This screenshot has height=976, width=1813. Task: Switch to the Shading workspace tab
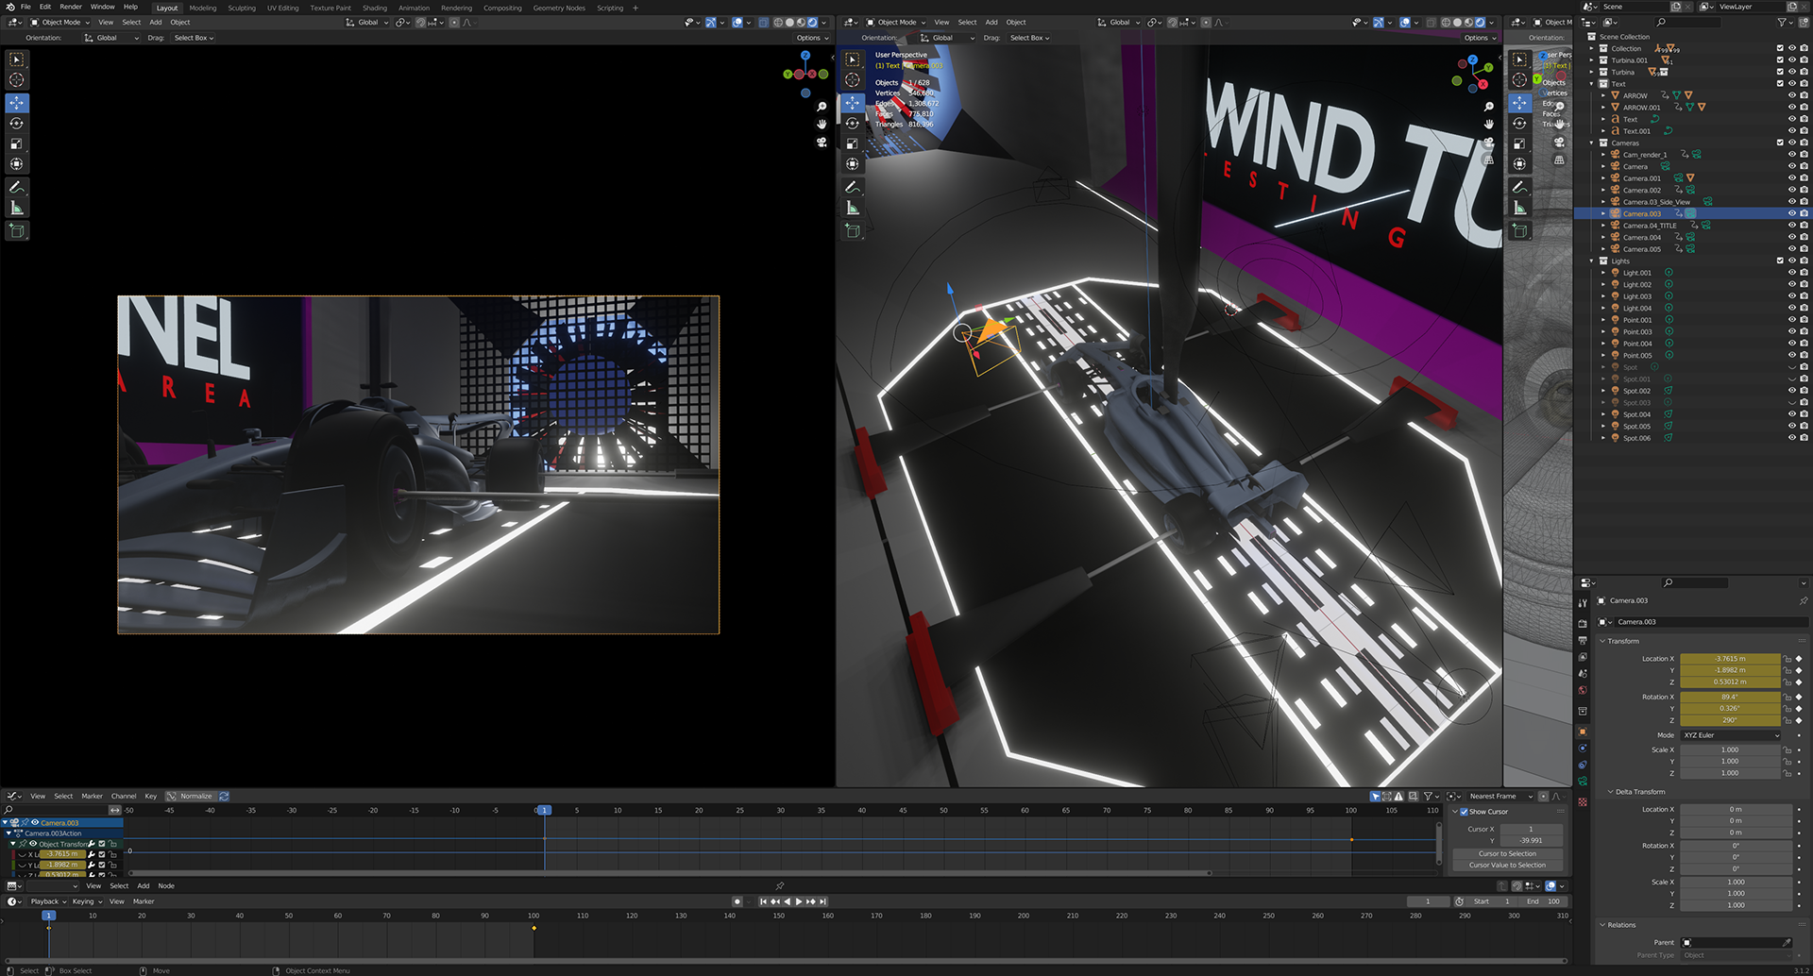point(375,8)
